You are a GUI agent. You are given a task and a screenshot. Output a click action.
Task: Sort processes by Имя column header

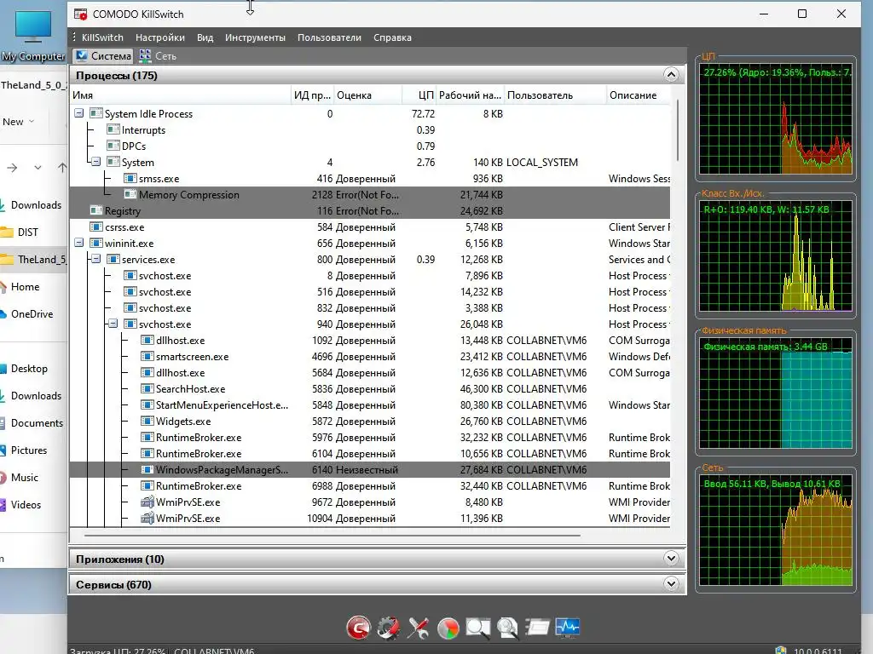click(x=181, y=95)
